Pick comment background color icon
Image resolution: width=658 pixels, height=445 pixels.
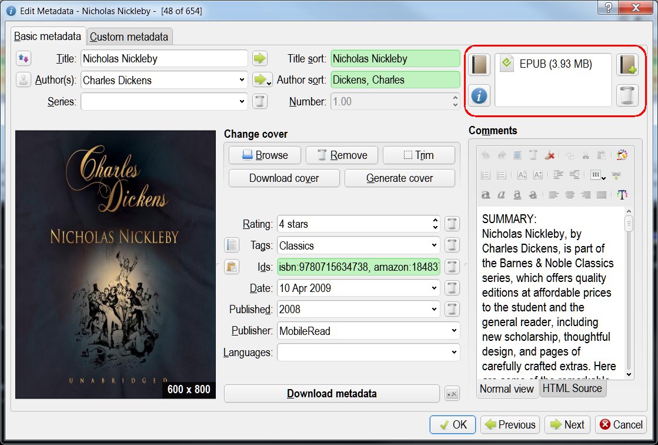click(x=622, y=155)
